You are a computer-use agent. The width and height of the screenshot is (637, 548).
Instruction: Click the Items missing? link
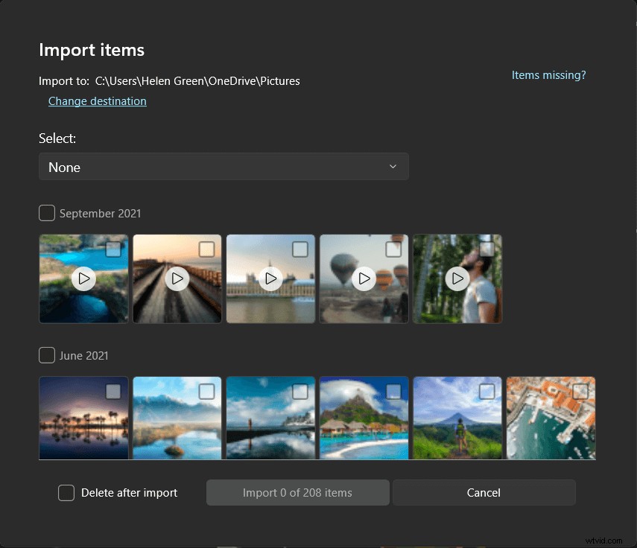[x=548, y=74]
